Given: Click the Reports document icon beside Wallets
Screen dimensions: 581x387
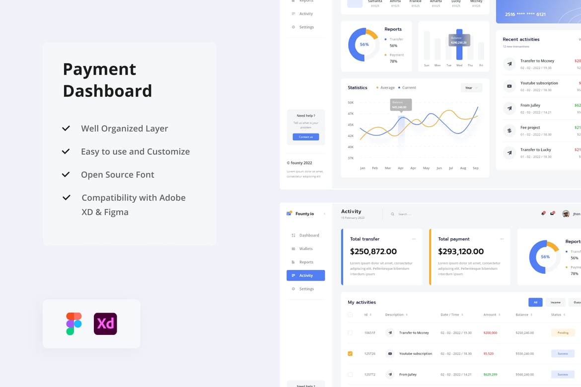Looking at the screenshot, I should [x=293, y=262].
